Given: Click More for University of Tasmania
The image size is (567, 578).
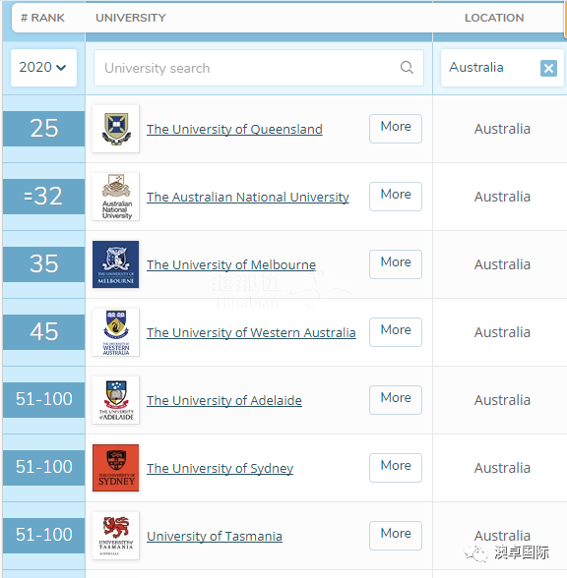Looking at the screenshot, I should [396, 536].
